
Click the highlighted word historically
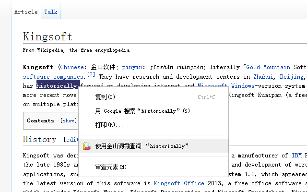pos(57,86)
